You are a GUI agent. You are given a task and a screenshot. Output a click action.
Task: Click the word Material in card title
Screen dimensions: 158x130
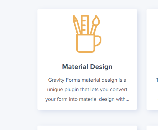coord(75,67)
